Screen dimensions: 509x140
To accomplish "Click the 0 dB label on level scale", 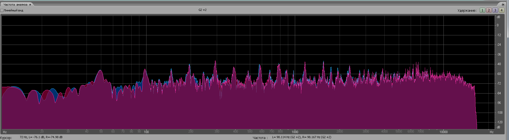I will (x=498, y=25).
